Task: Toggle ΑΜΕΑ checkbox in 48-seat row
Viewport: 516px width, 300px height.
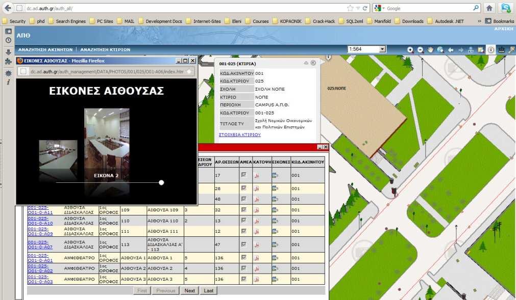Action: (x=244, y=199)
